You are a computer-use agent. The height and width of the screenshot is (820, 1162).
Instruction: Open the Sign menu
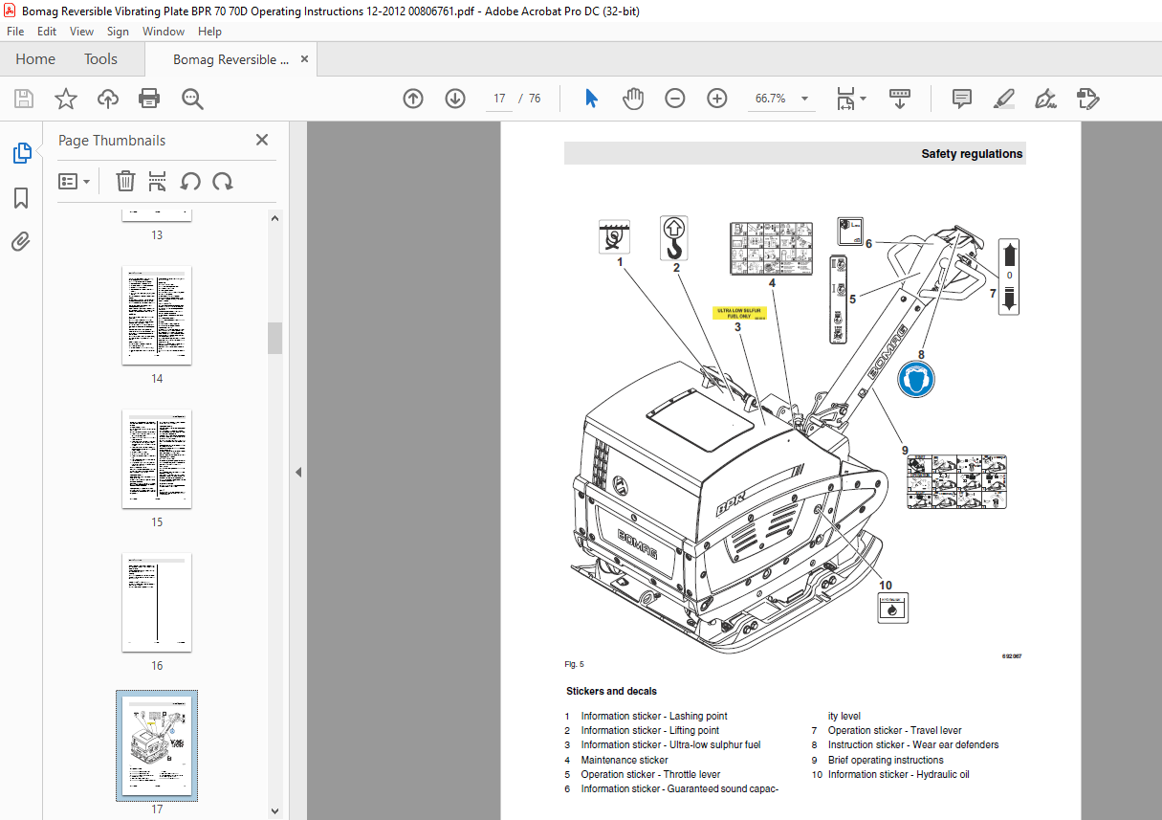coord(118,32)
